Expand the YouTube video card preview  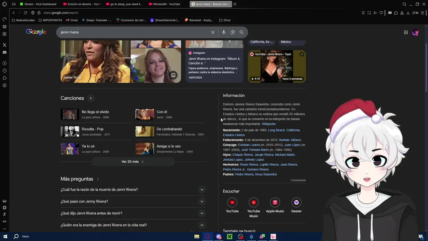(x=302, y=54)
